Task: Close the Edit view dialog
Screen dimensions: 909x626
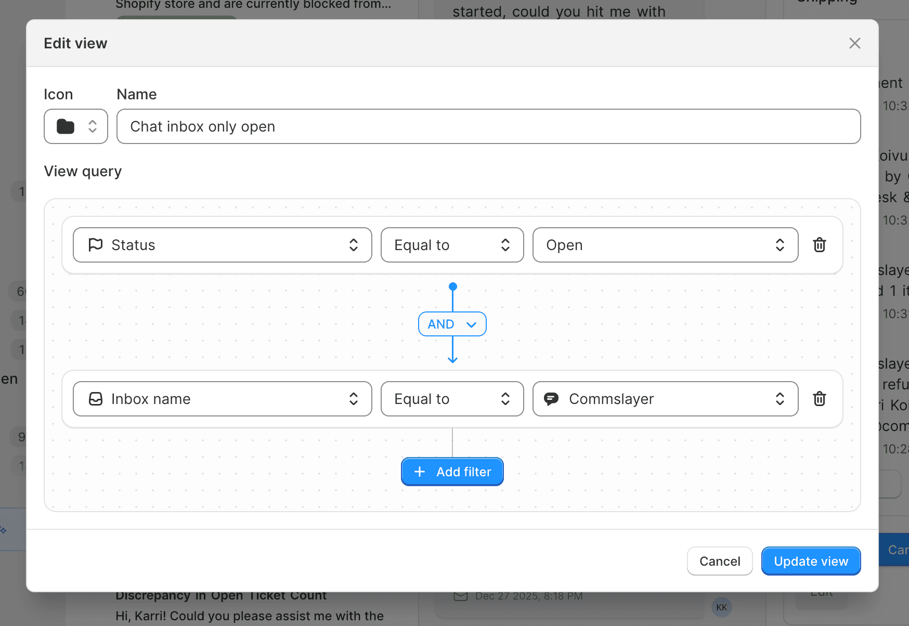Action: click(x=854, y=43)
